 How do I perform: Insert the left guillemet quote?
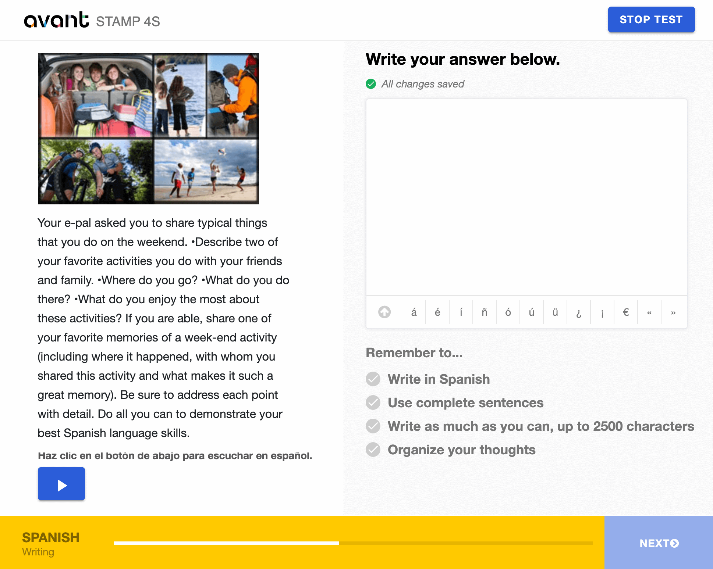[649, 312]
